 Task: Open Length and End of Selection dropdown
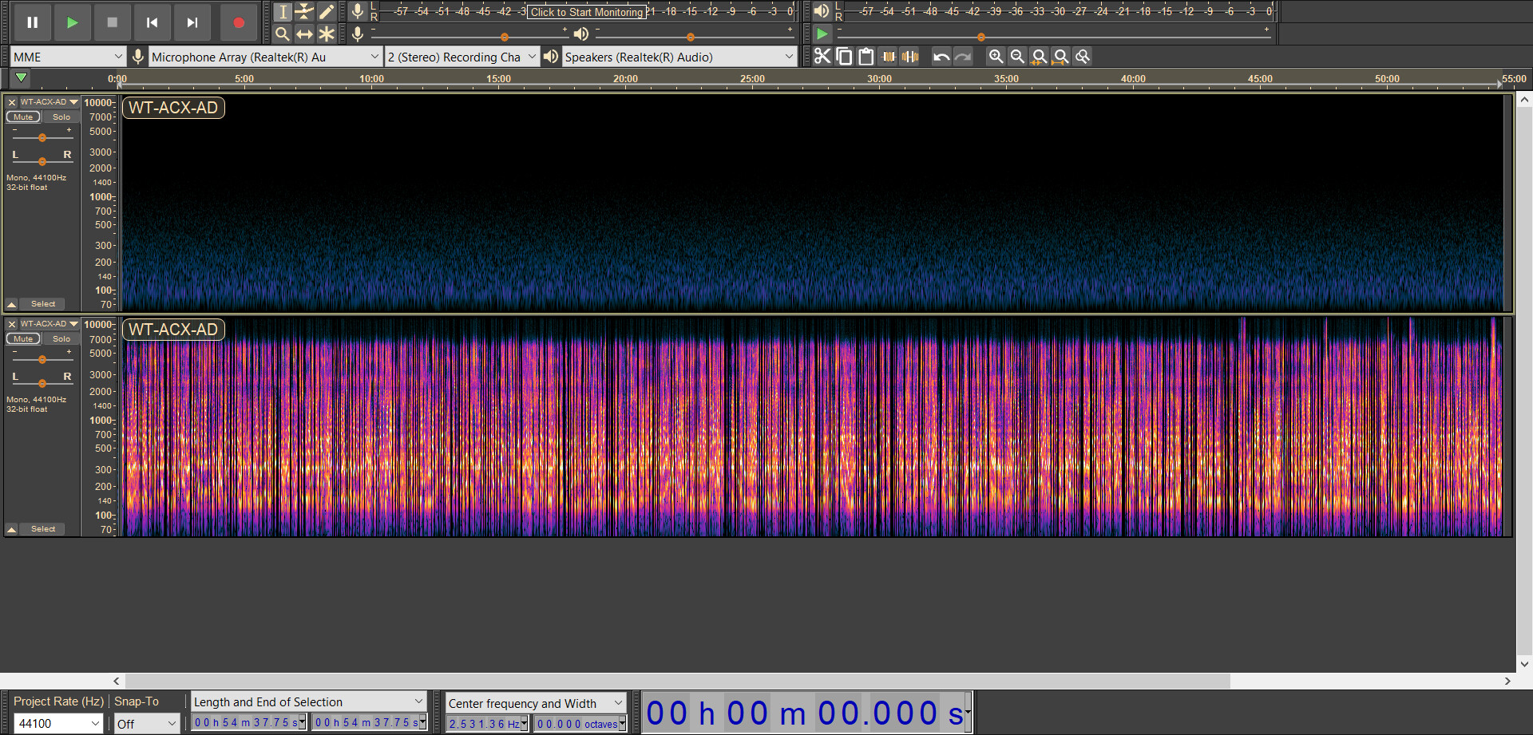pos(309,701)
